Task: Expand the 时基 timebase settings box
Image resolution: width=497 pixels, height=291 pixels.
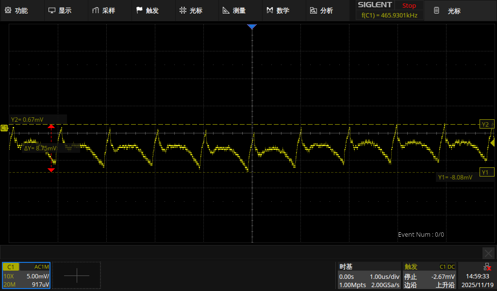Action: click(x=369, y=275)
